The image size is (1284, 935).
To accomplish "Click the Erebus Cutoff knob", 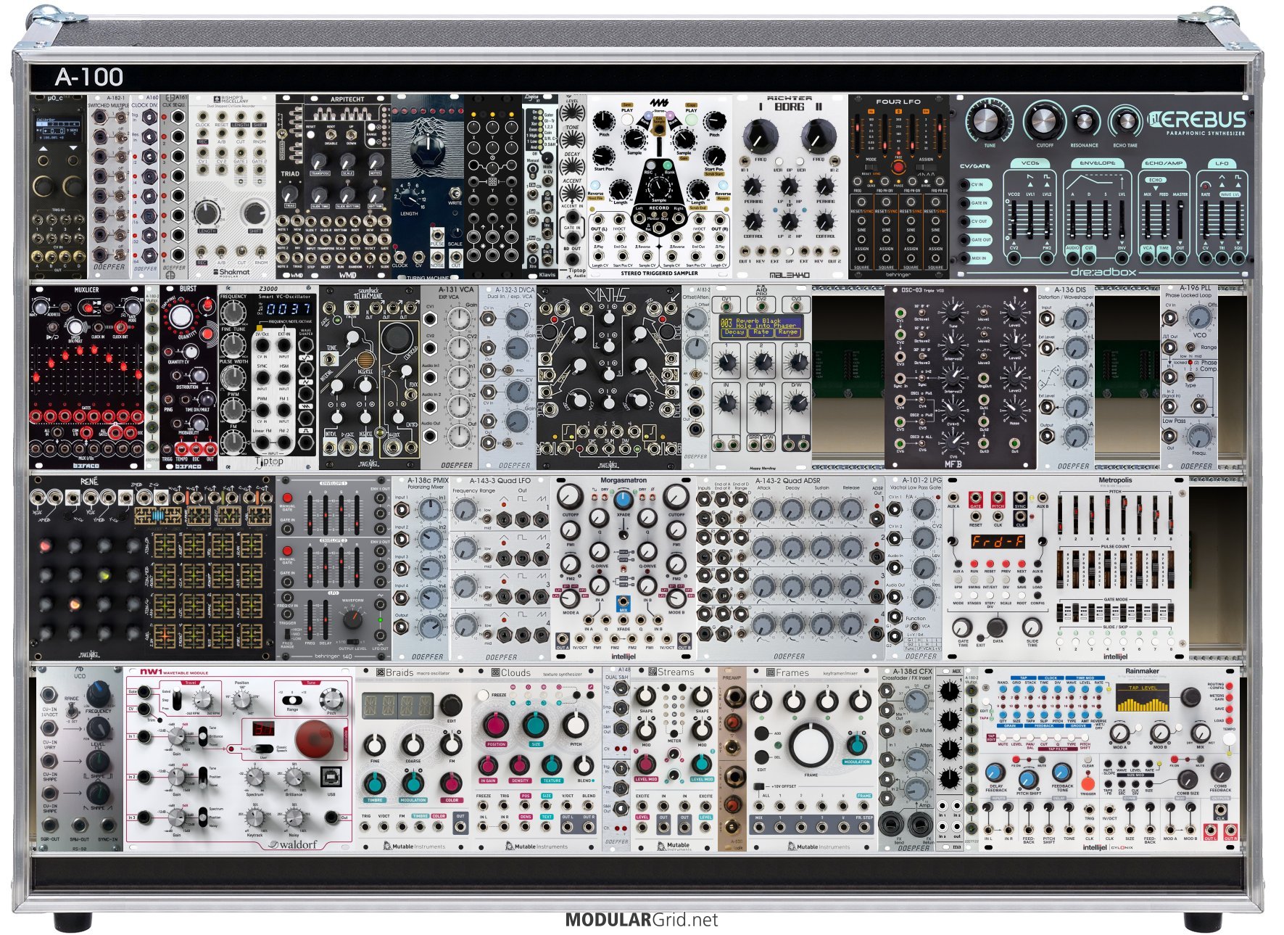I will 1043,120.
